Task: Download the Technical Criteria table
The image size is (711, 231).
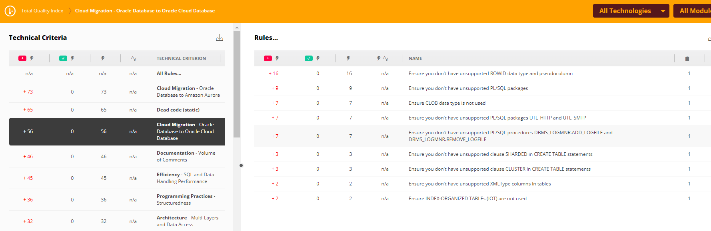Action: coord(220,38)
